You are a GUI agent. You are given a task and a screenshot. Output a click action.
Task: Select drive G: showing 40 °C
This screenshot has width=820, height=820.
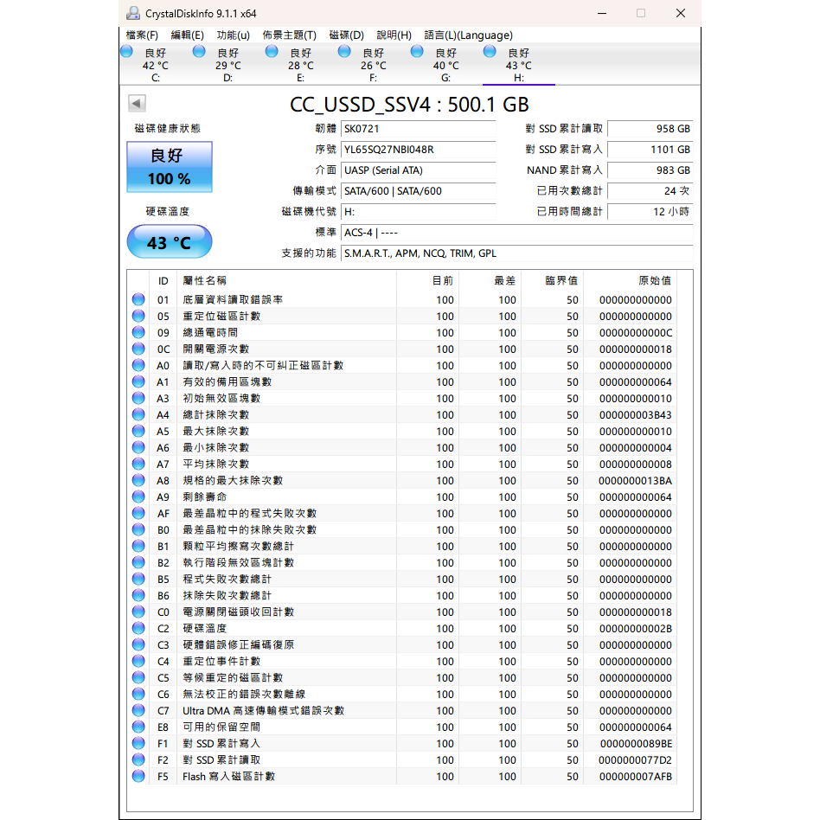click(x=445, y=65)
